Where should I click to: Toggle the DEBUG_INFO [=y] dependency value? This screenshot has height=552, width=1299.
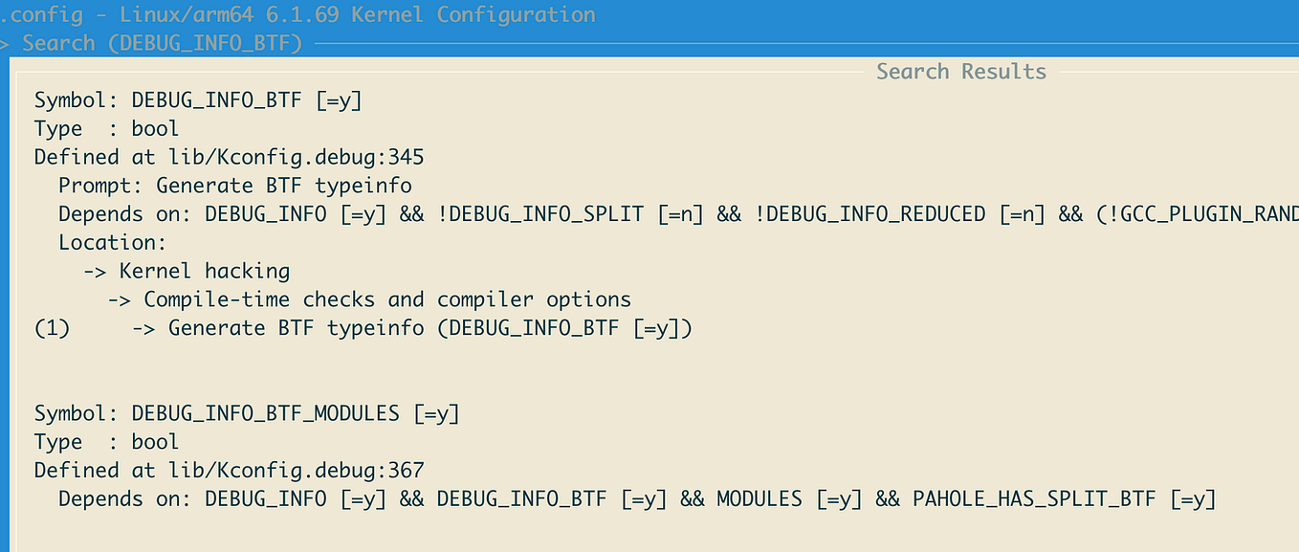coord(362,213)
